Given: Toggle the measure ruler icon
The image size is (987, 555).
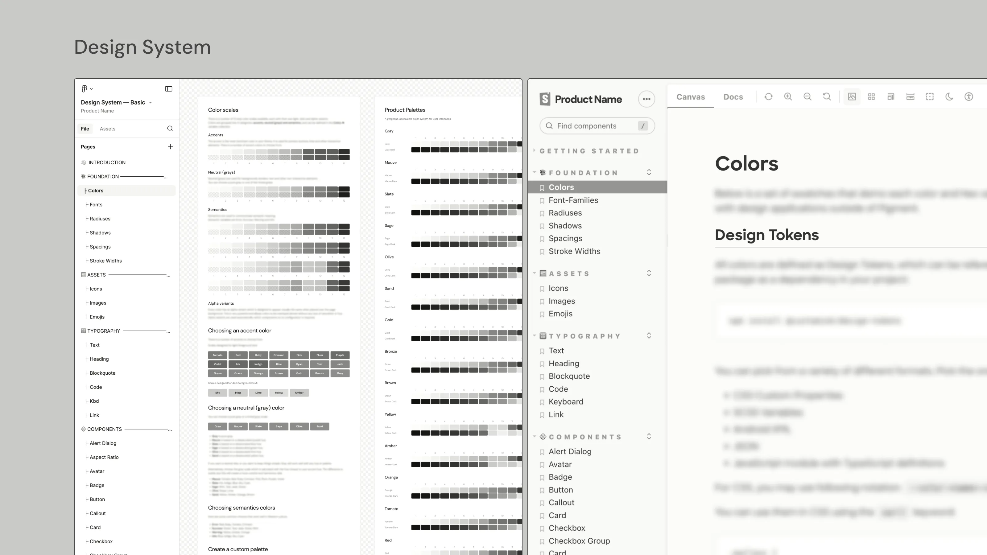Looking at the screenshot, I should [x=911, y=97].
